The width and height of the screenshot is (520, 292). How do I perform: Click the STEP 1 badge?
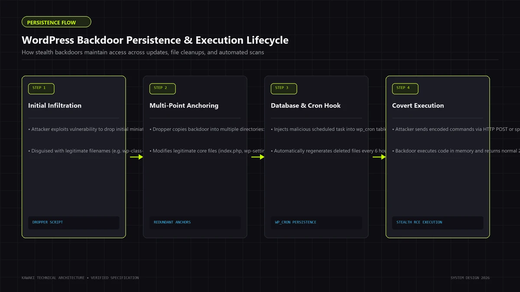point(41,88)
